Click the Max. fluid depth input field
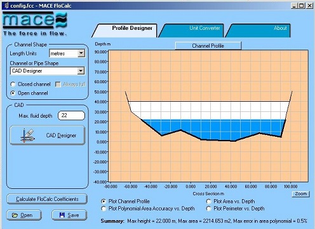Screen dimensions: 315x229 coord(71,116)
